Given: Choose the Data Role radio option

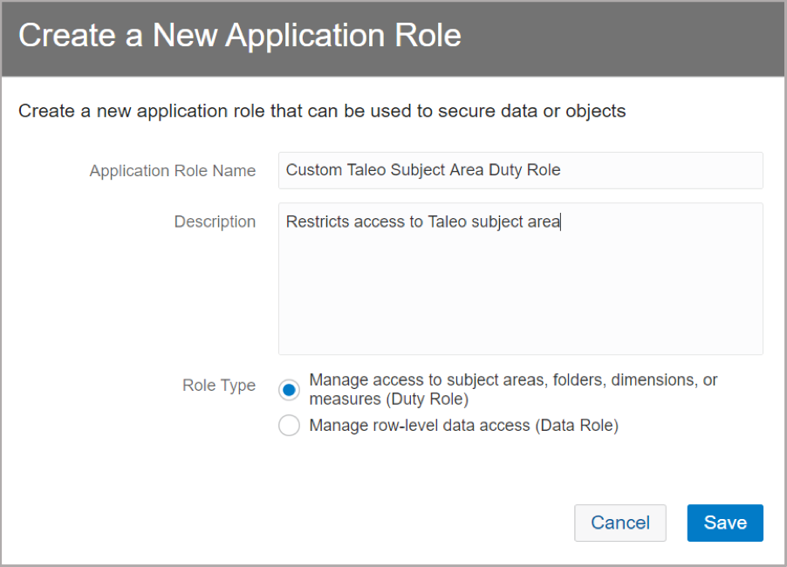Looking at the screenshot, I should (x=289, y=426).
